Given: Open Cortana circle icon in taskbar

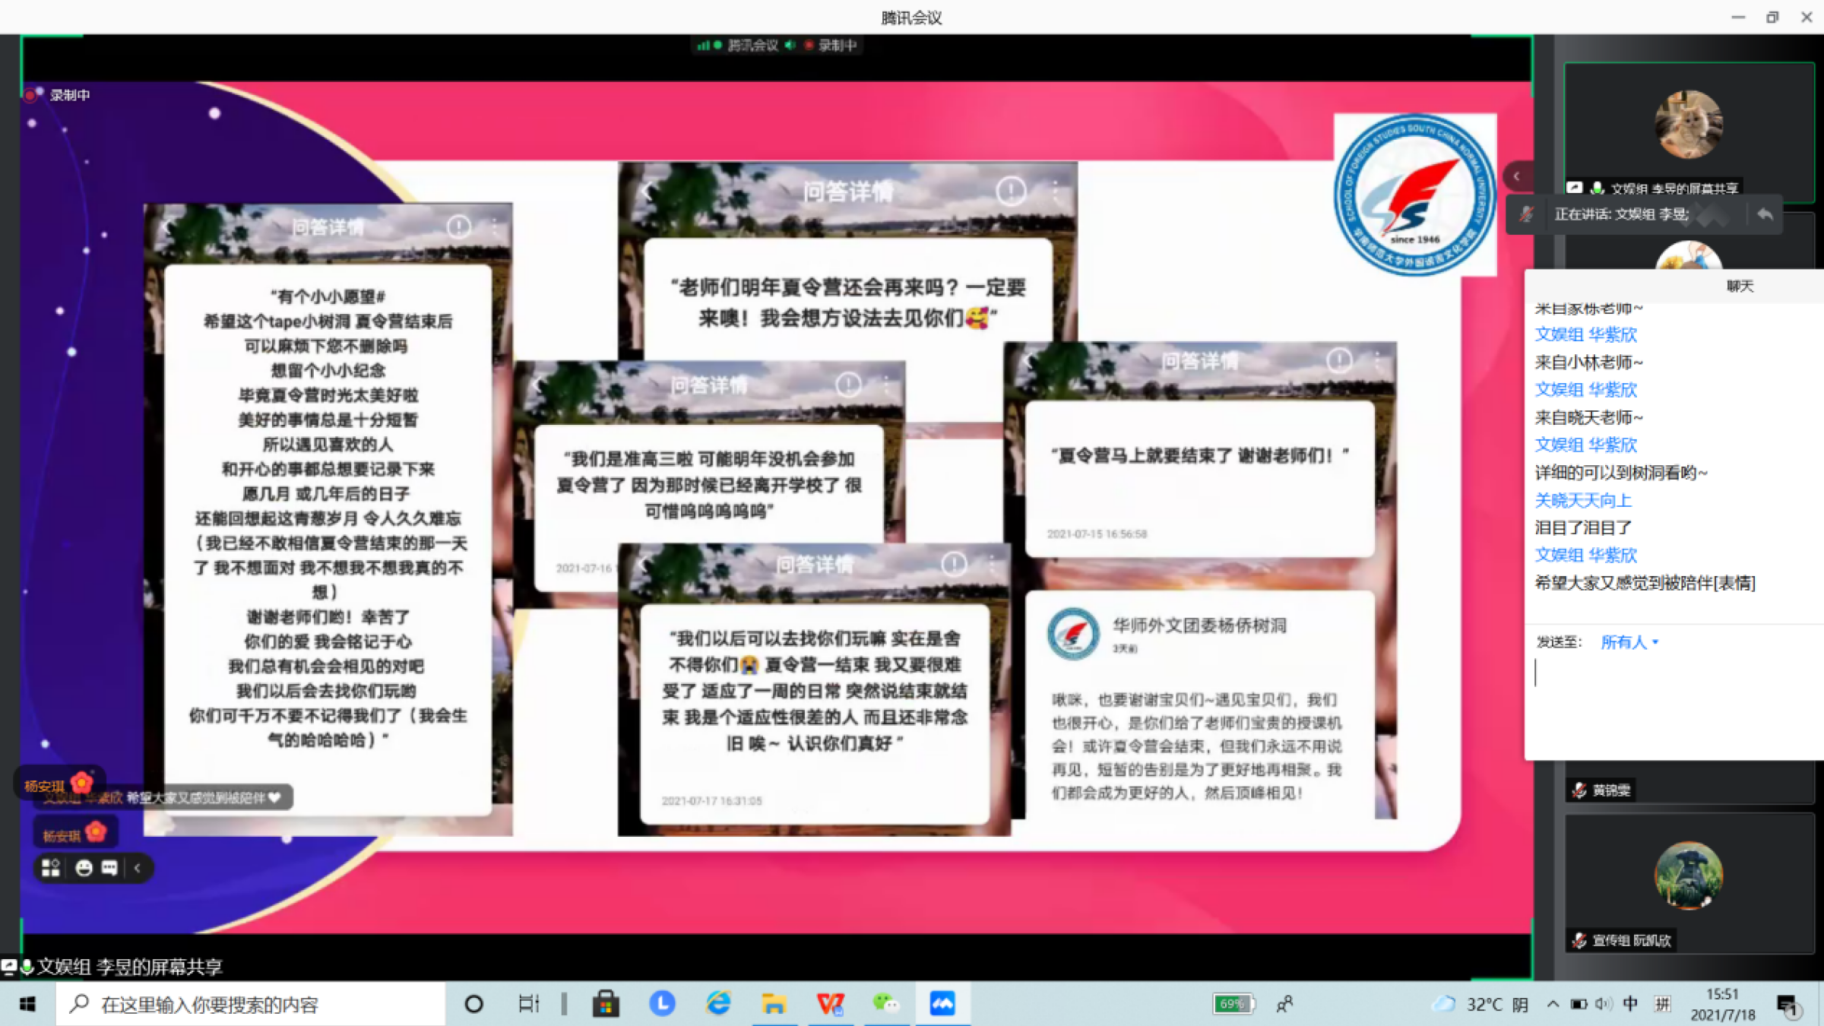Looking at the screenshot, I should pos(473,1005).
